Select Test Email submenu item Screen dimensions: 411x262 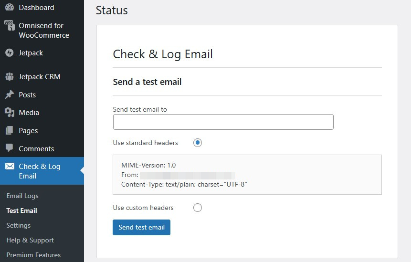pos(22,210)
